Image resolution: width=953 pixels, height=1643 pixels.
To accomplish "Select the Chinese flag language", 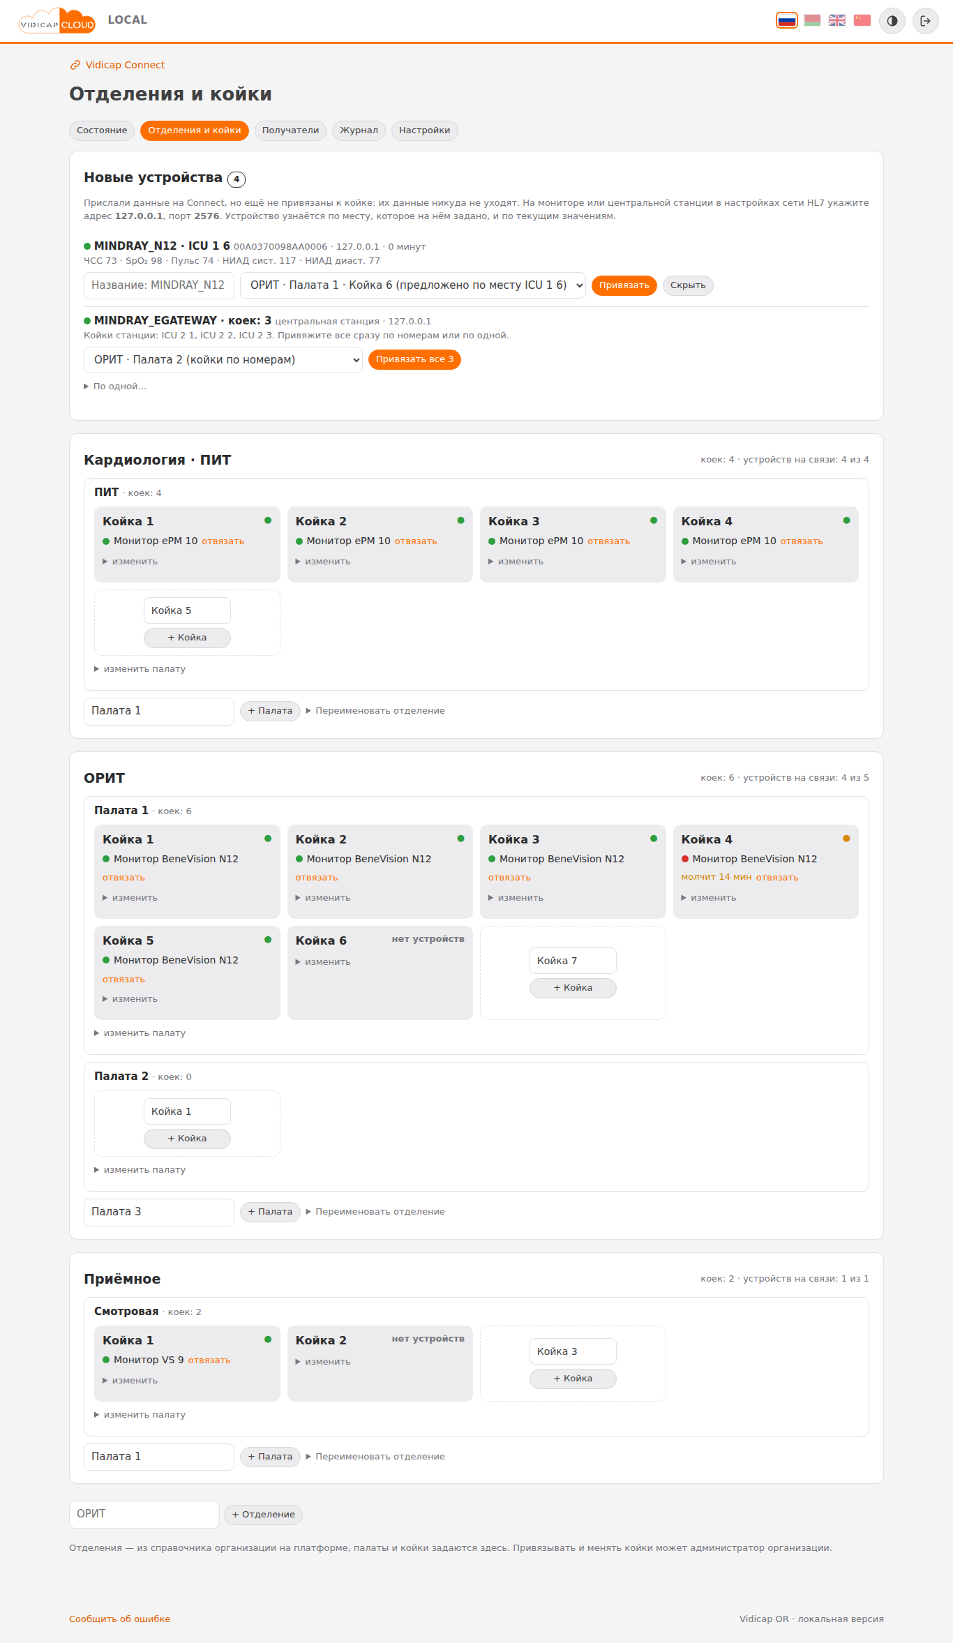I will tap(862, 20).
